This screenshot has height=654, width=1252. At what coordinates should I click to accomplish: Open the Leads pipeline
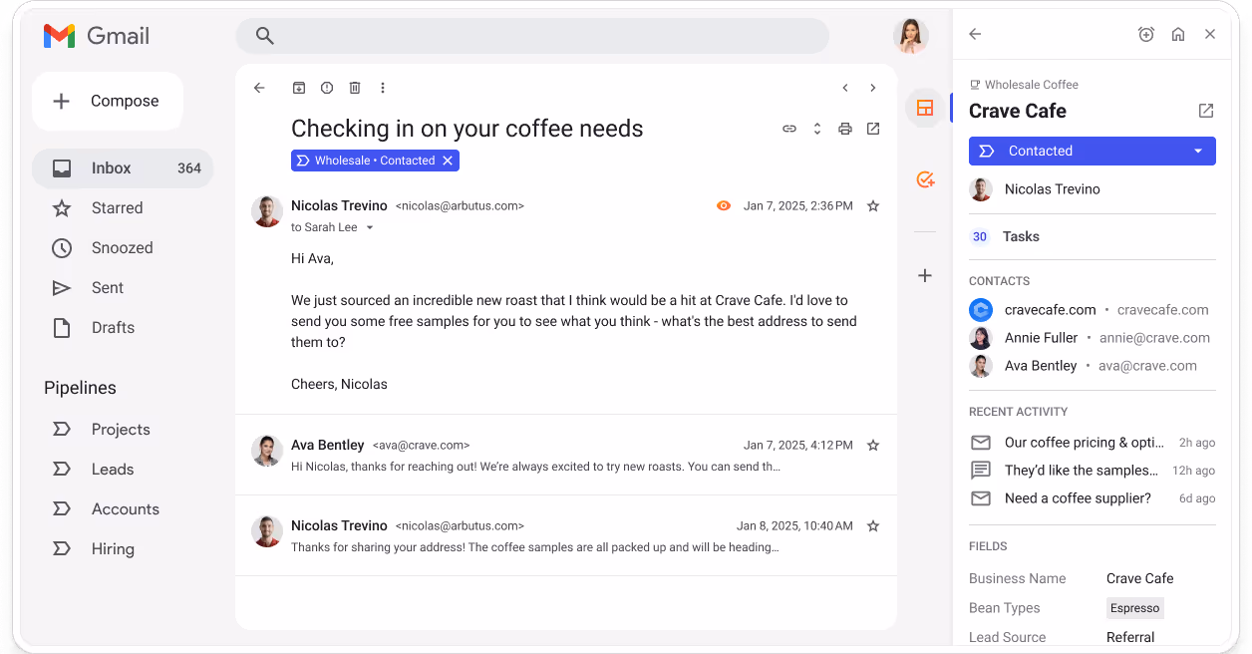(112, 470)
